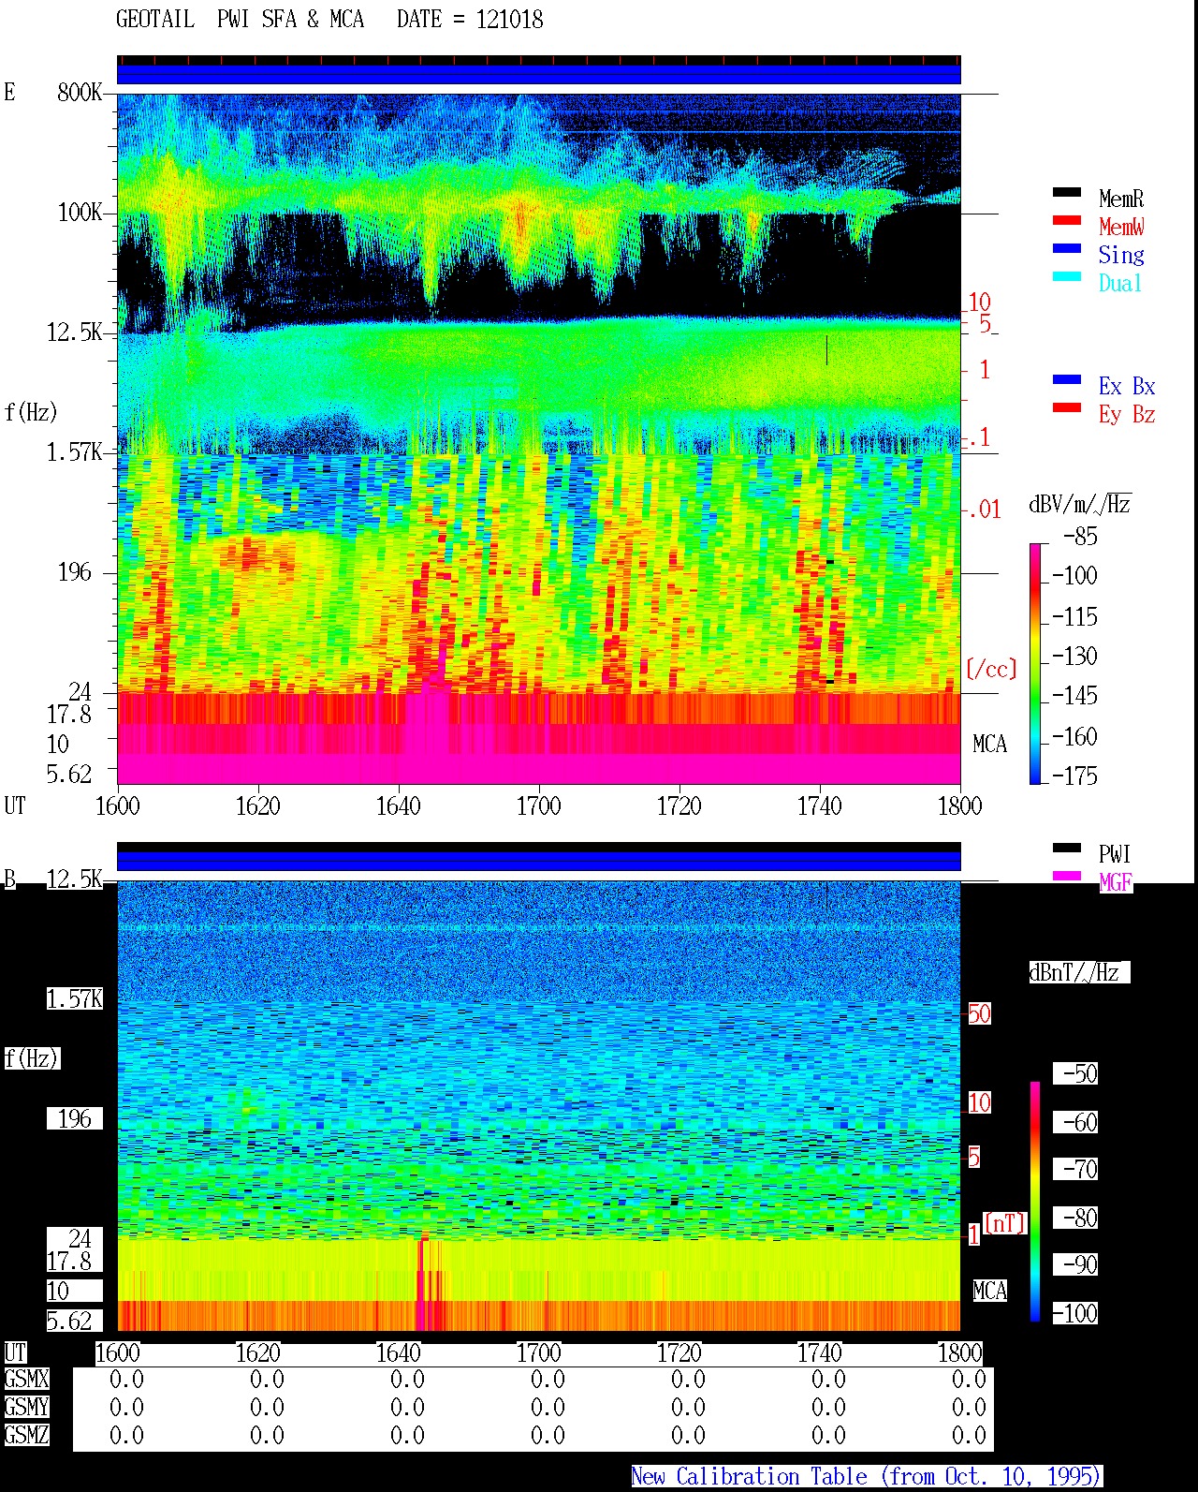Click the dBV/m electric field color bar

[x=1035, y=663]
